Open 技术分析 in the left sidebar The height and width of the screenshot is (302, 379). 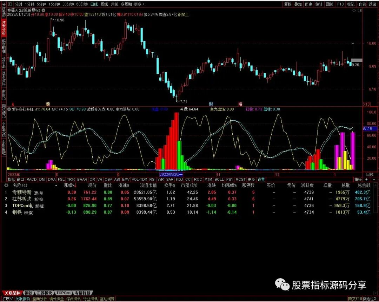[x=4, y=28]
